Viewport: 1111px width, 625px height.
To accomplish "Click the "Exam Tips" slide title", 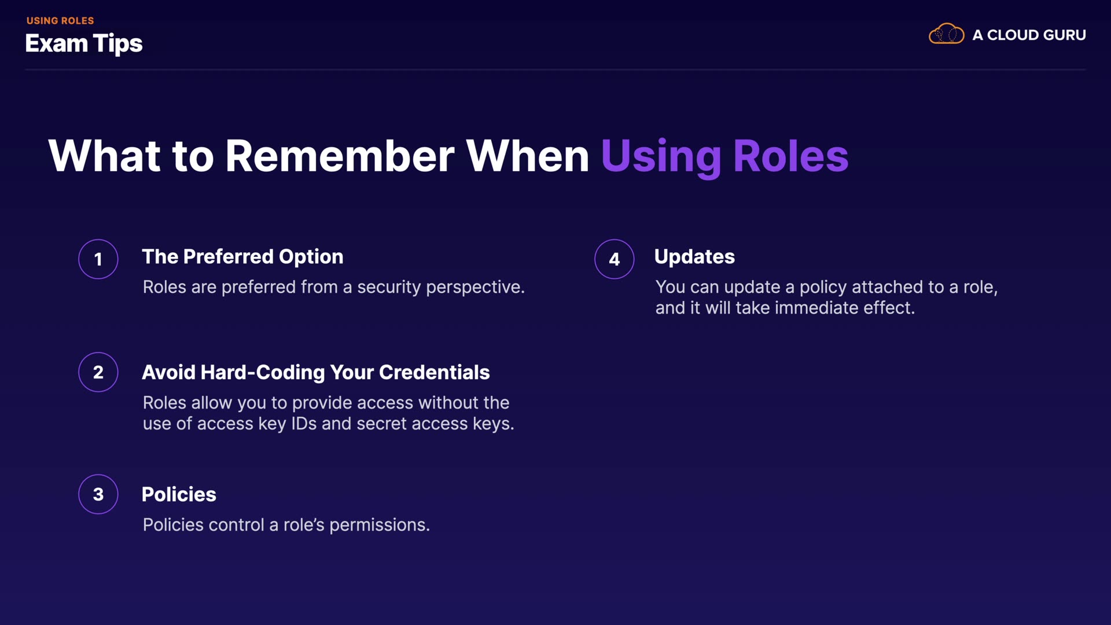I will coord(84,44).
